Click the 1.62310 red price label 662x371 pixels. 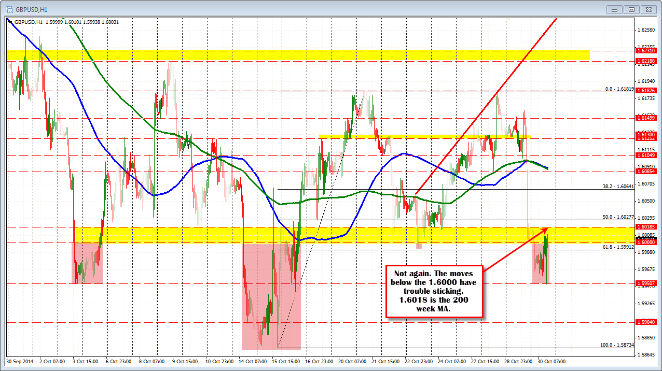(646, 51)
